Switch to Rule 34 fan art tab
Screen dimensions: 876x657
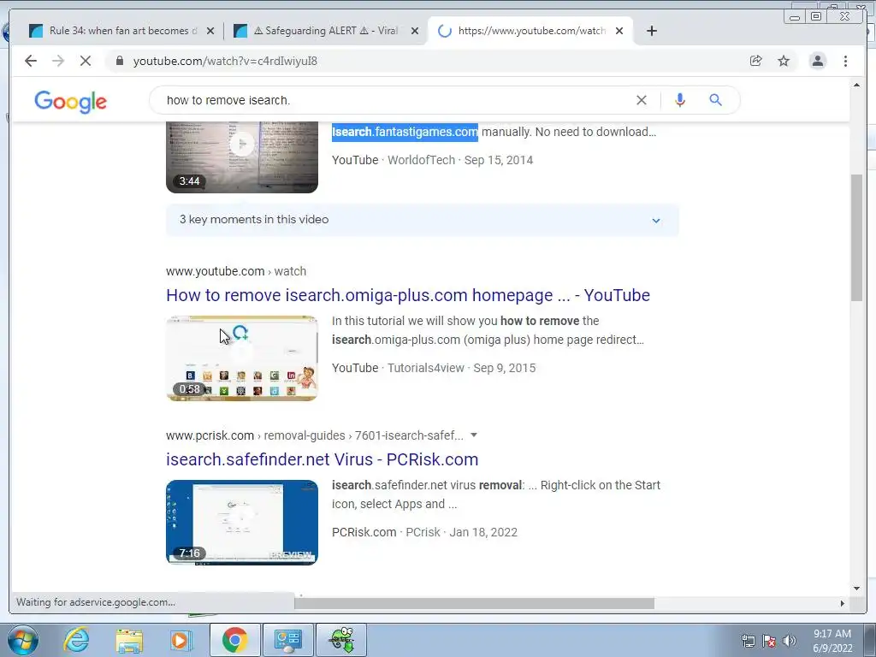[x=122, y=31]
